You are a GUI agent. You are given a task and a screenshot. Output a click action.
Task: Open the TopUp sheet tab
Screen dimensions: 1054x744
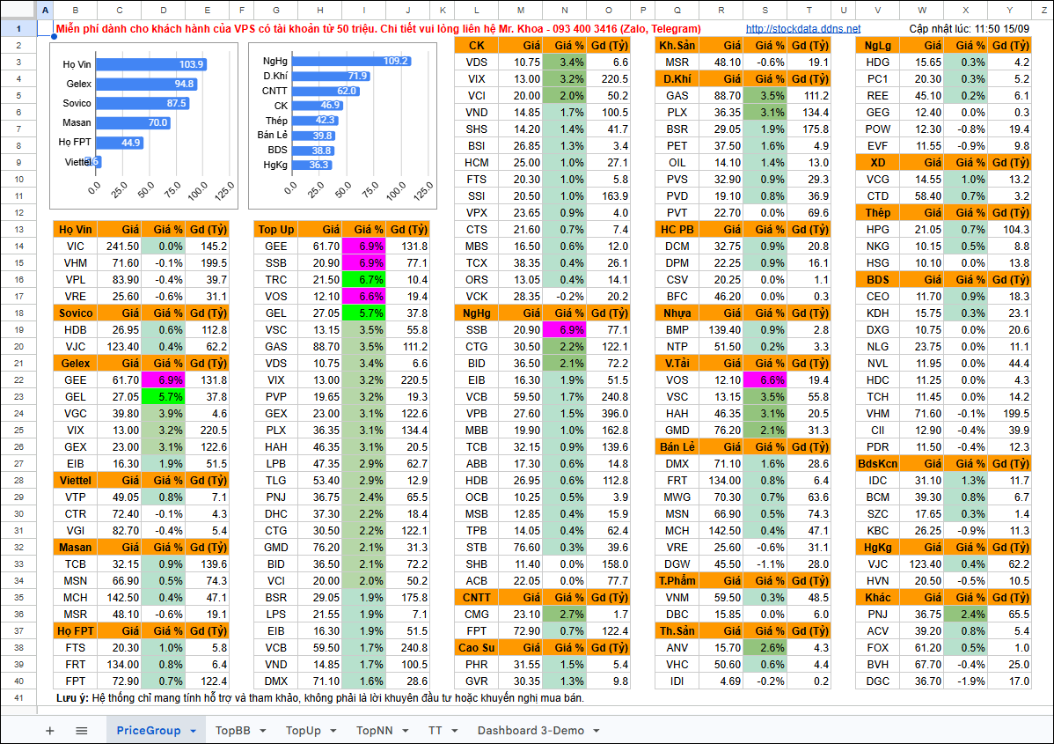pos(304,731)
